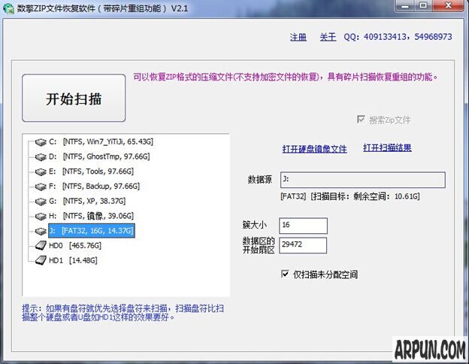Image resolution: width=469 pixels, height=364 pixels.
Task: Select F: [NTFS, Backup, 97.66G] entry
Action: [94, 187]
